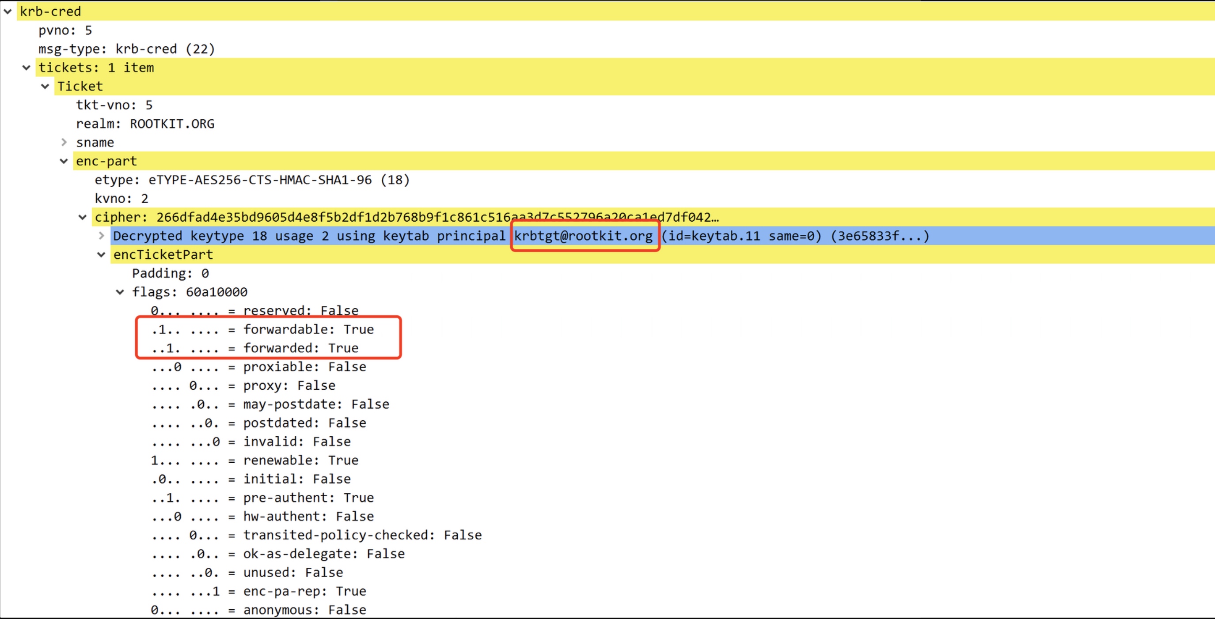
Task: Collapse the krb-cred tree node
Action: 8,11
